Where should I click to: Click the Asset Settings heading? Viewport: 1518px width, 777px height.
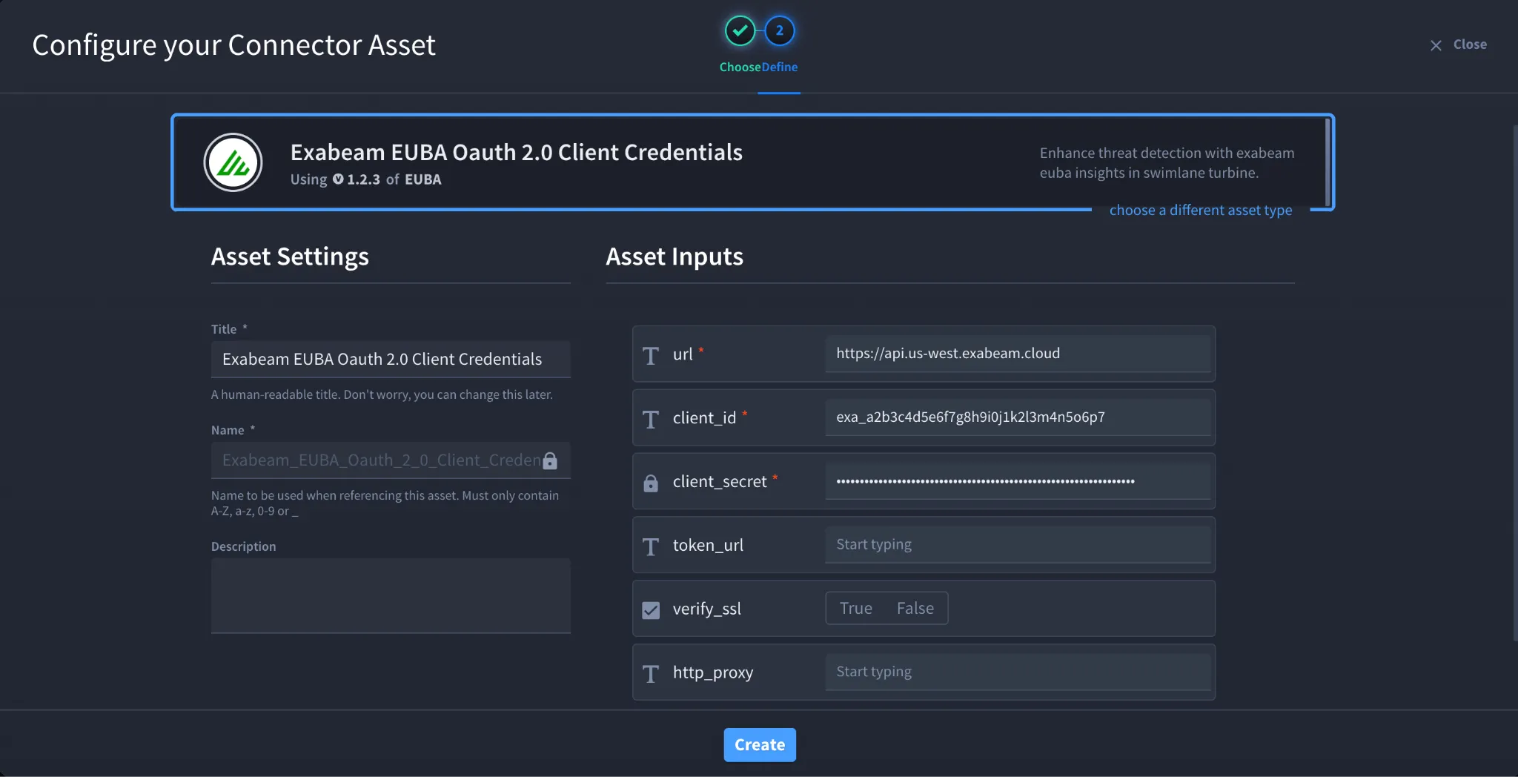click(290, 257)
